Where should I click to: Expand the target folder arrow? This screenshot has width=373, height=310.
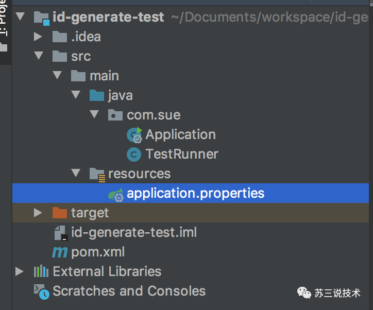pyautogui.click(x=38, y=213)
